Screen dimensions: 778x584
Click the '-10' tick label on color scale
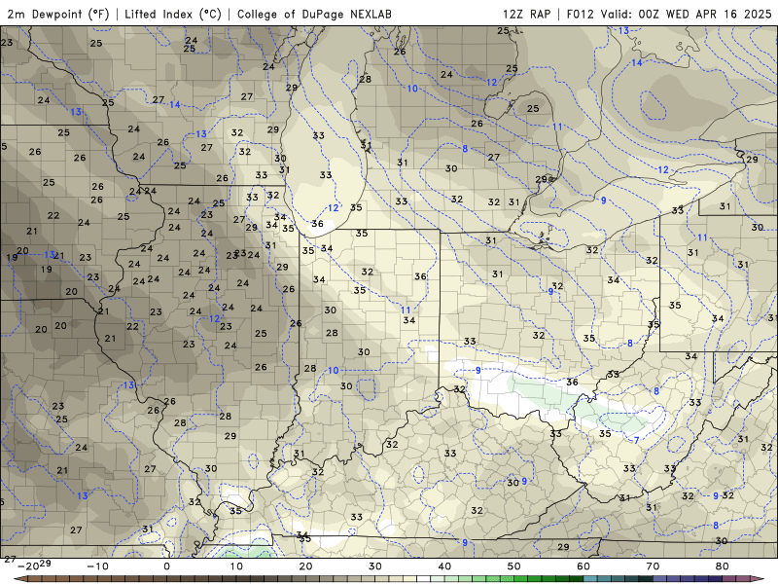[x=98, y=566]
